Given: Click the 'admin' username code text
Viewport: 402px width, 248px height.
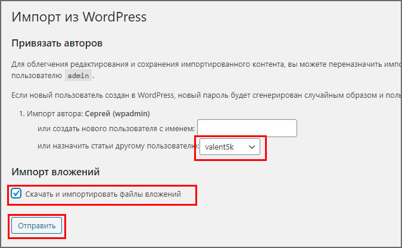Looking at the screenshot, I should tap(78, 76).
